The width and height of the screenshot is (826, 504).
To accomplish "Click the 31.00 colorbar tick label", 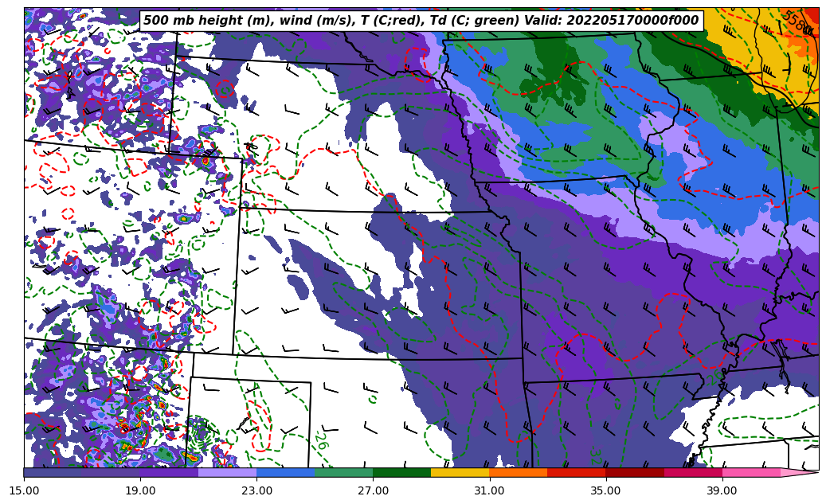I will pos(489,490).
